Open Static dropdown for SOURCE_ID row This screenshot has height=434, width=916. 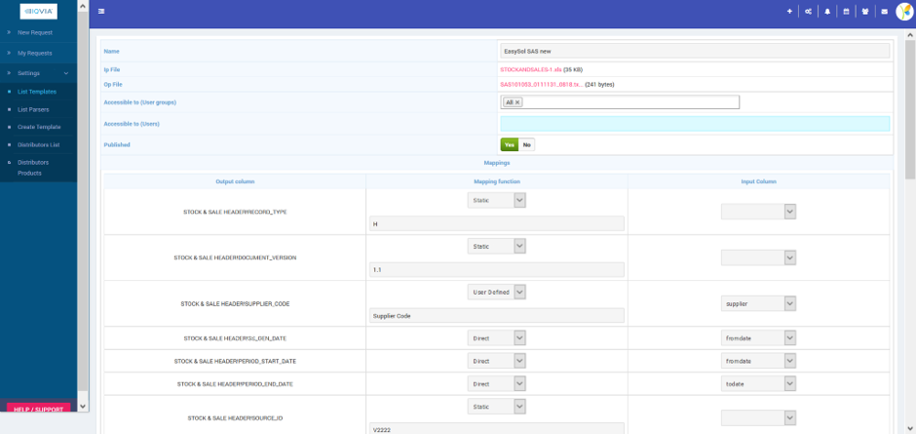497,406
